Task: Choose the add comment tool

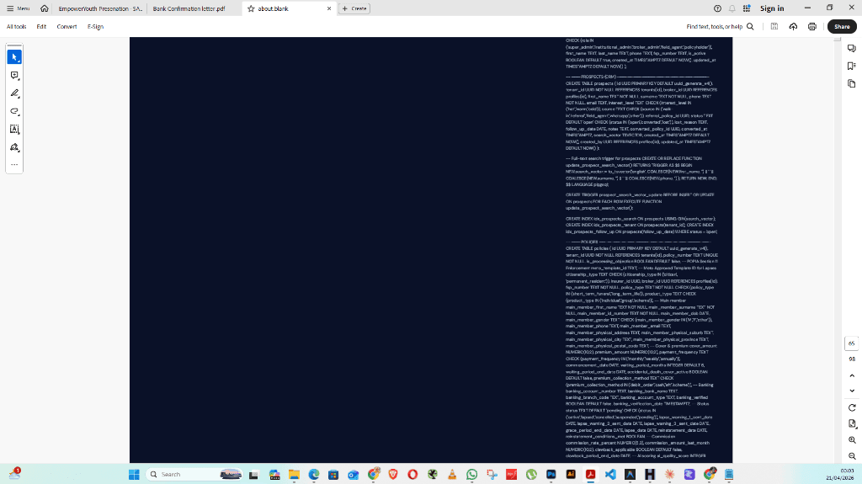Action: click(14, 75)
